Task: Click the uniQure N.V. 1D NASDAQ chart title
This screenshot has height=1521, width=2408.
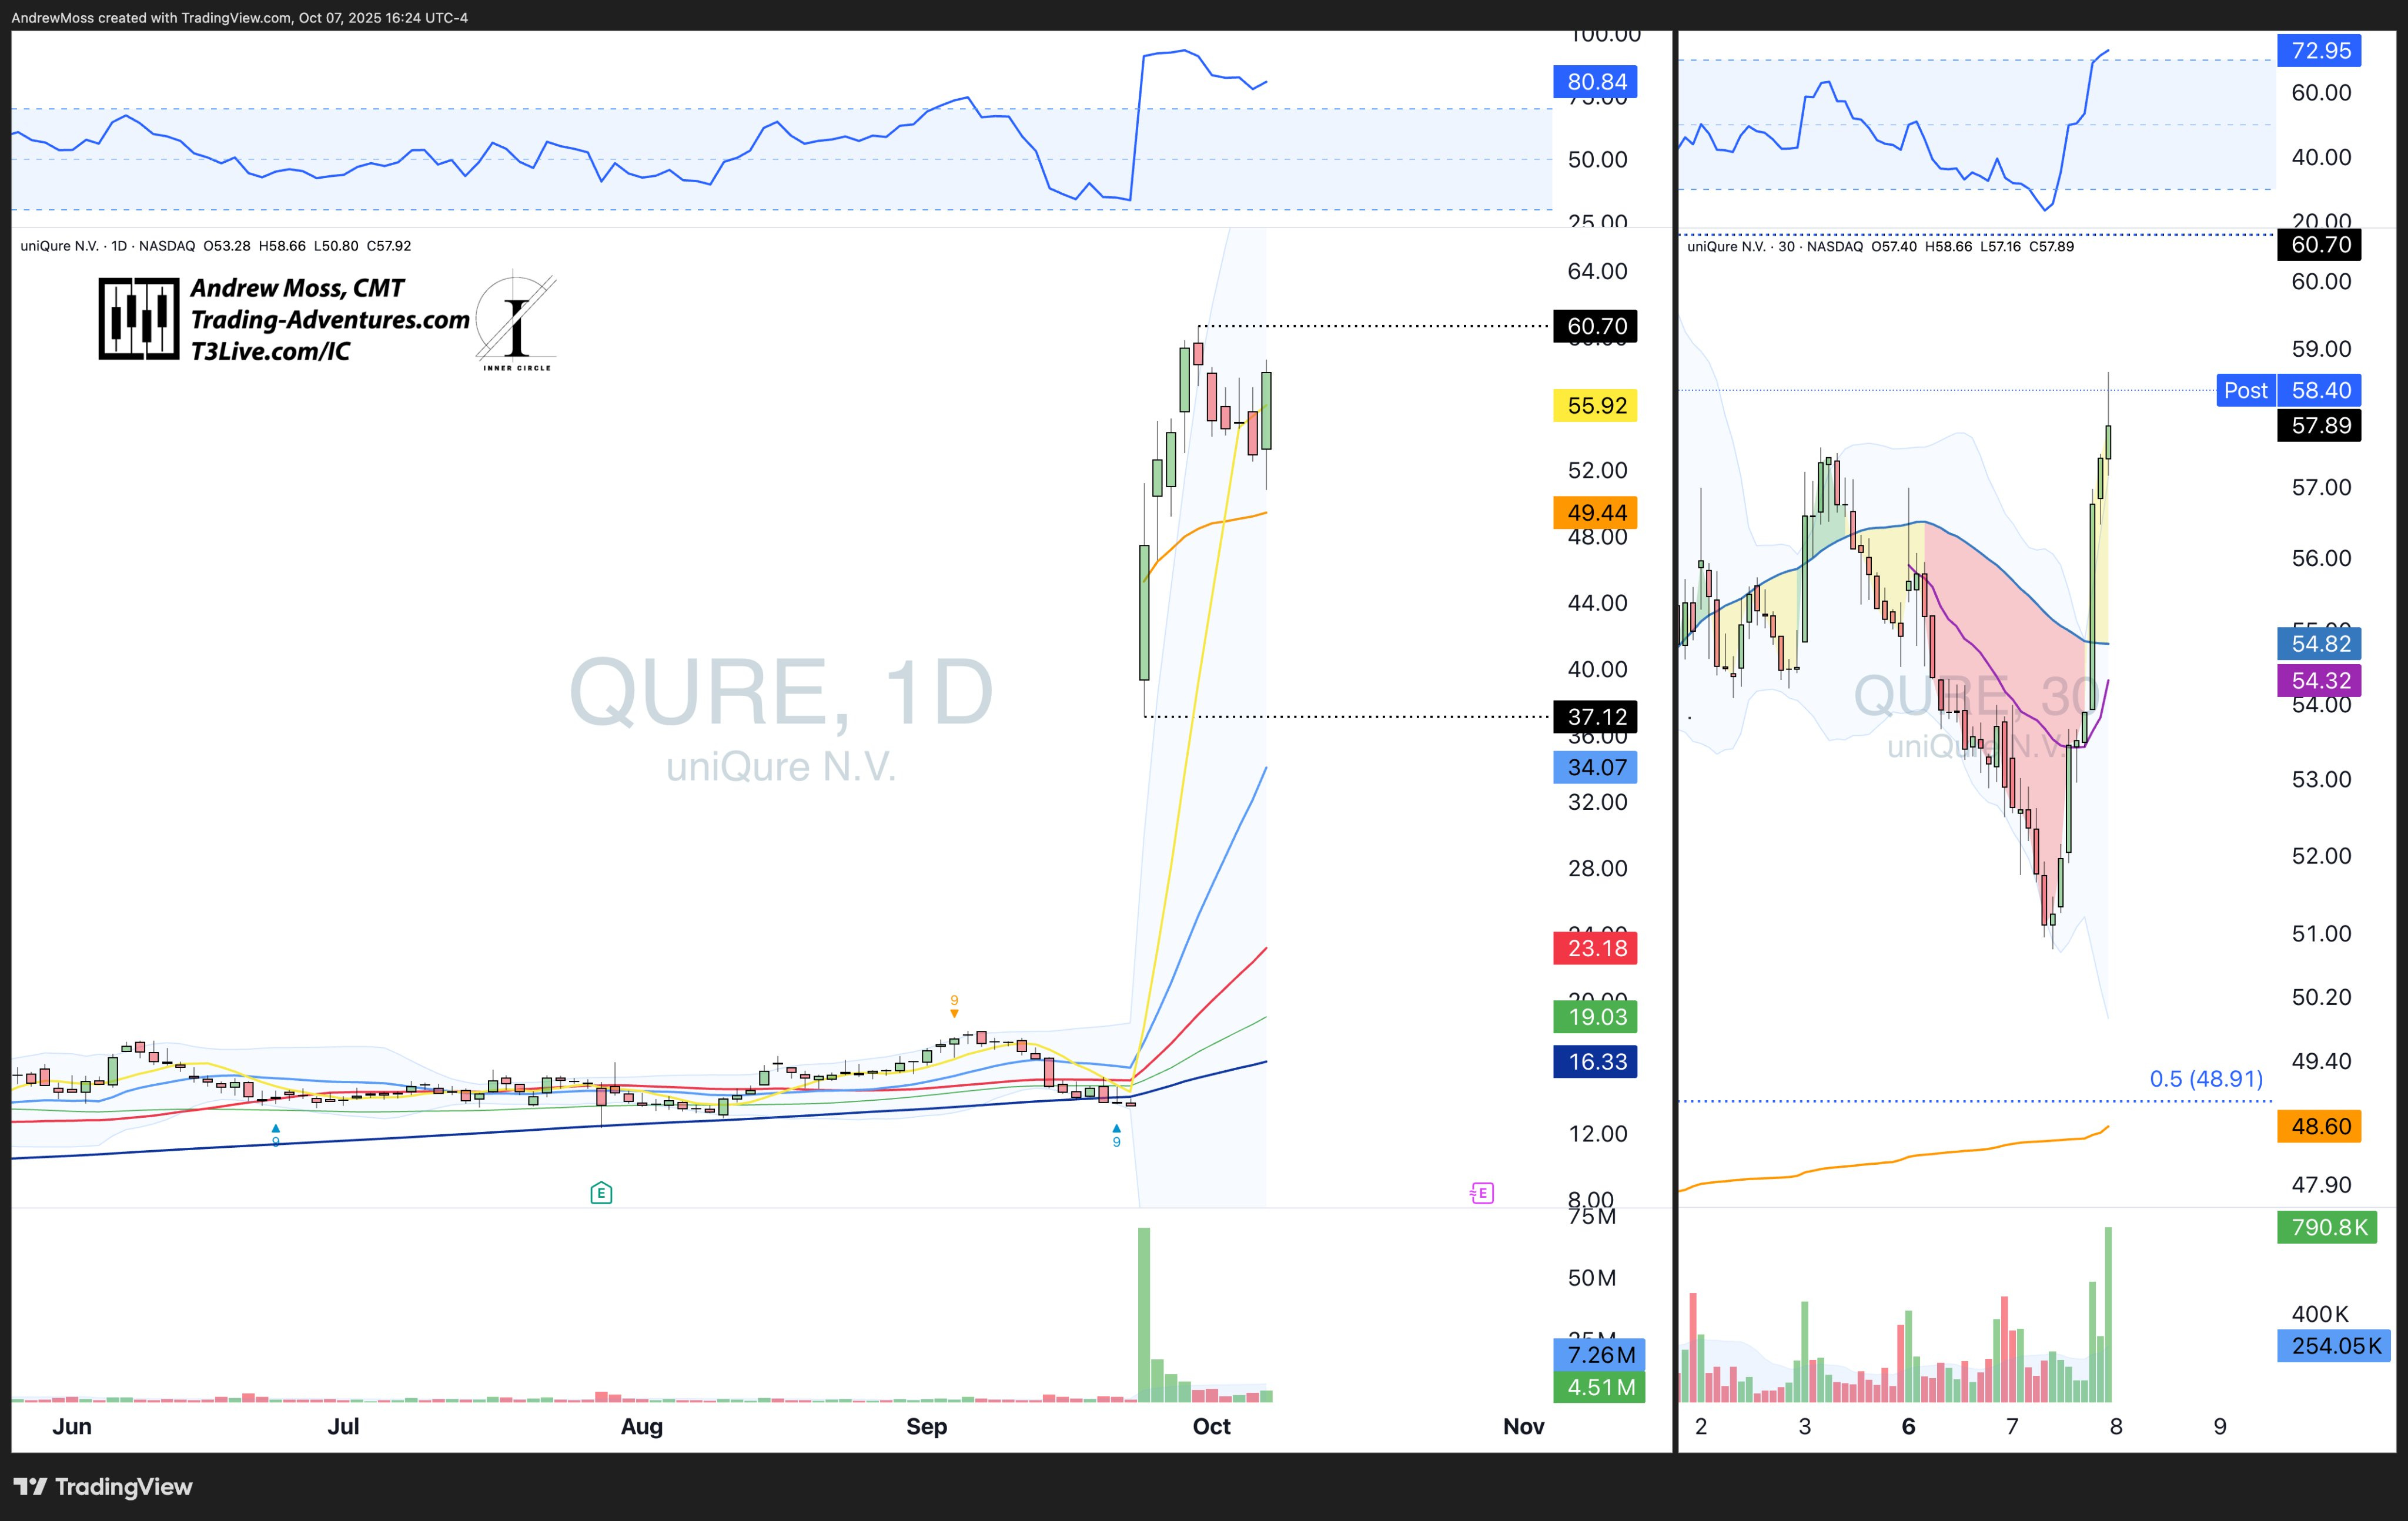Action: tap(107, 246)
